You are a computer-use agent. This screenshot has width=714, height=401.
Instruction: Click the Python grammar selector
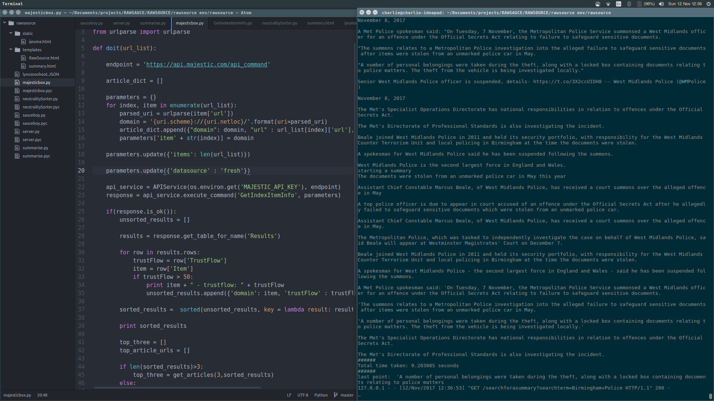pyautogui.click(x=321, y=395)
